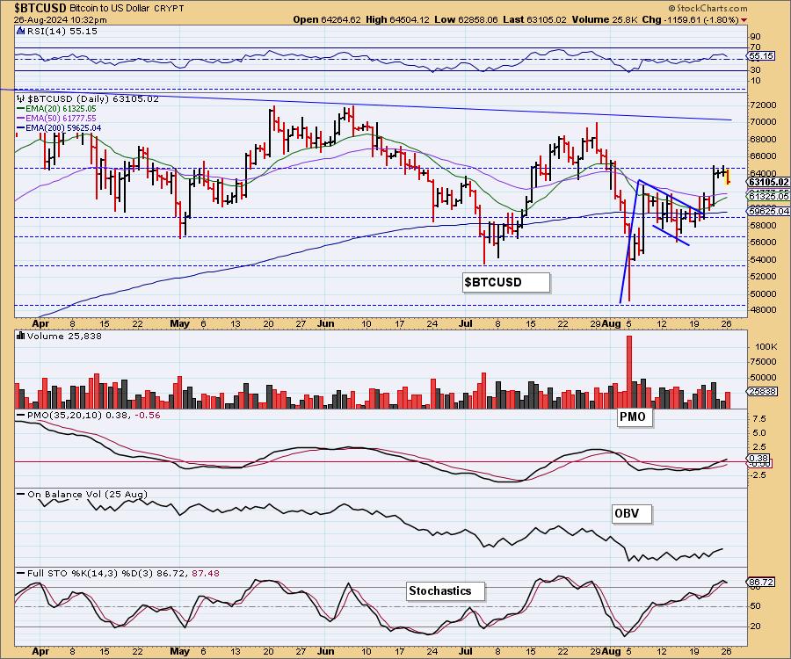
Task: Click the 100K volume axis label
Action: pos(766,347)
